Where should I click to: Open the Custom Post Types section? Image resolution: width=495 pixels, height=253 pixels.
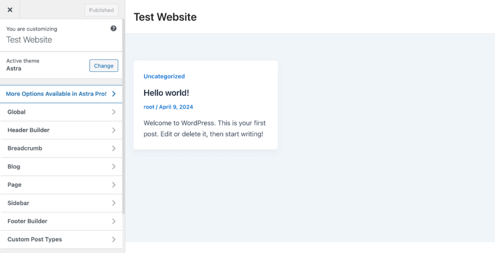click(x=61, y=239)
